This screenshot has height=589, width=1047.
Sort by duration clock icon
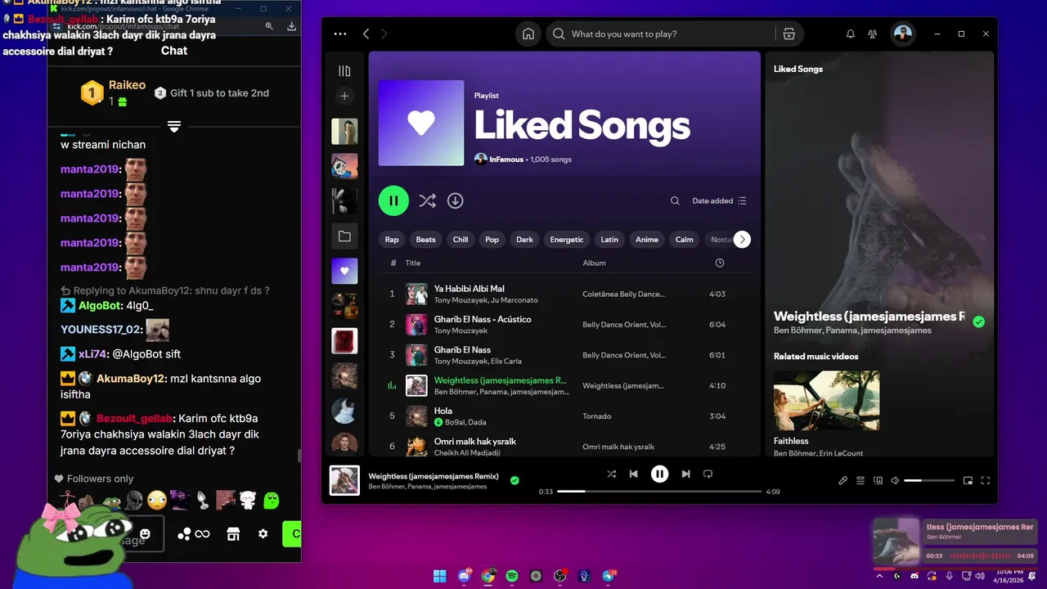[x=720, y=263]
